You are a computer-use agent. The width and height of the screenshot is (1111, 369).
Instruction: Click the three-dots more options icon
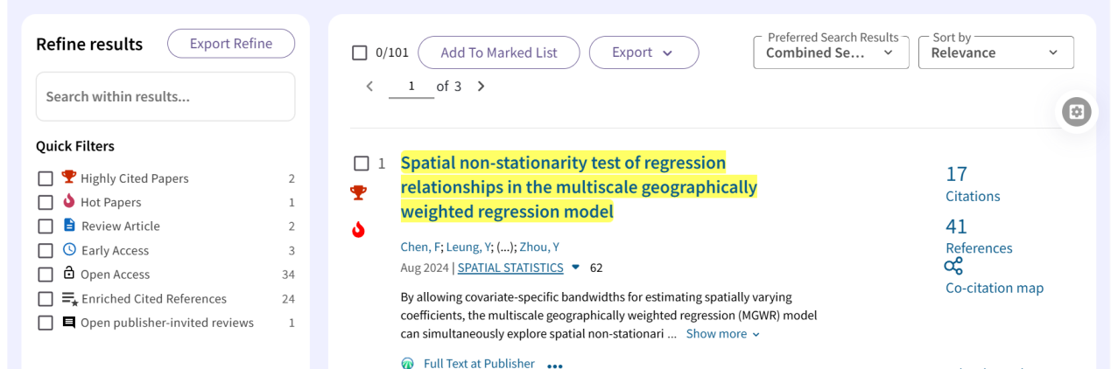(x=554, y=365)
